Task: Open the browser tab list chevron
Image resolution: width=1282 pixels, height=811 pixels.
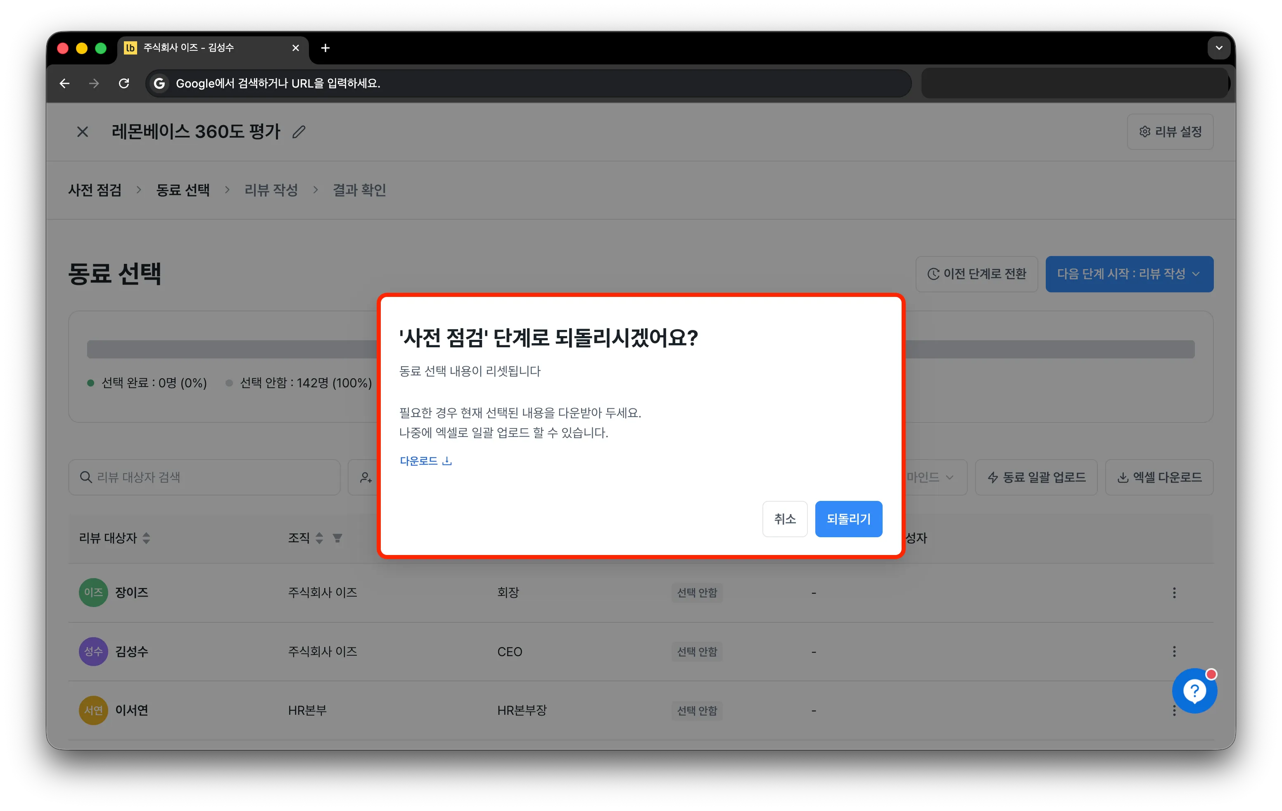Action: click(x=1219, y=48)
